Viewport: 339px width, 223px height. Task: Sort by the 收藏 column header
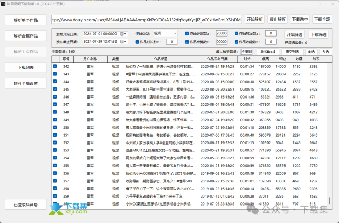[x=299, y=59]
